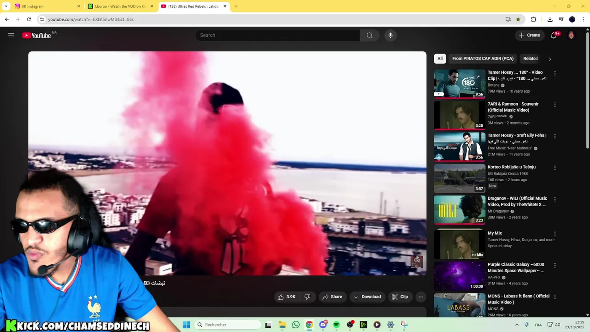
Task: Select From PIRATOS CAP AGIR (PCA) chip
Action: [483, 59]
